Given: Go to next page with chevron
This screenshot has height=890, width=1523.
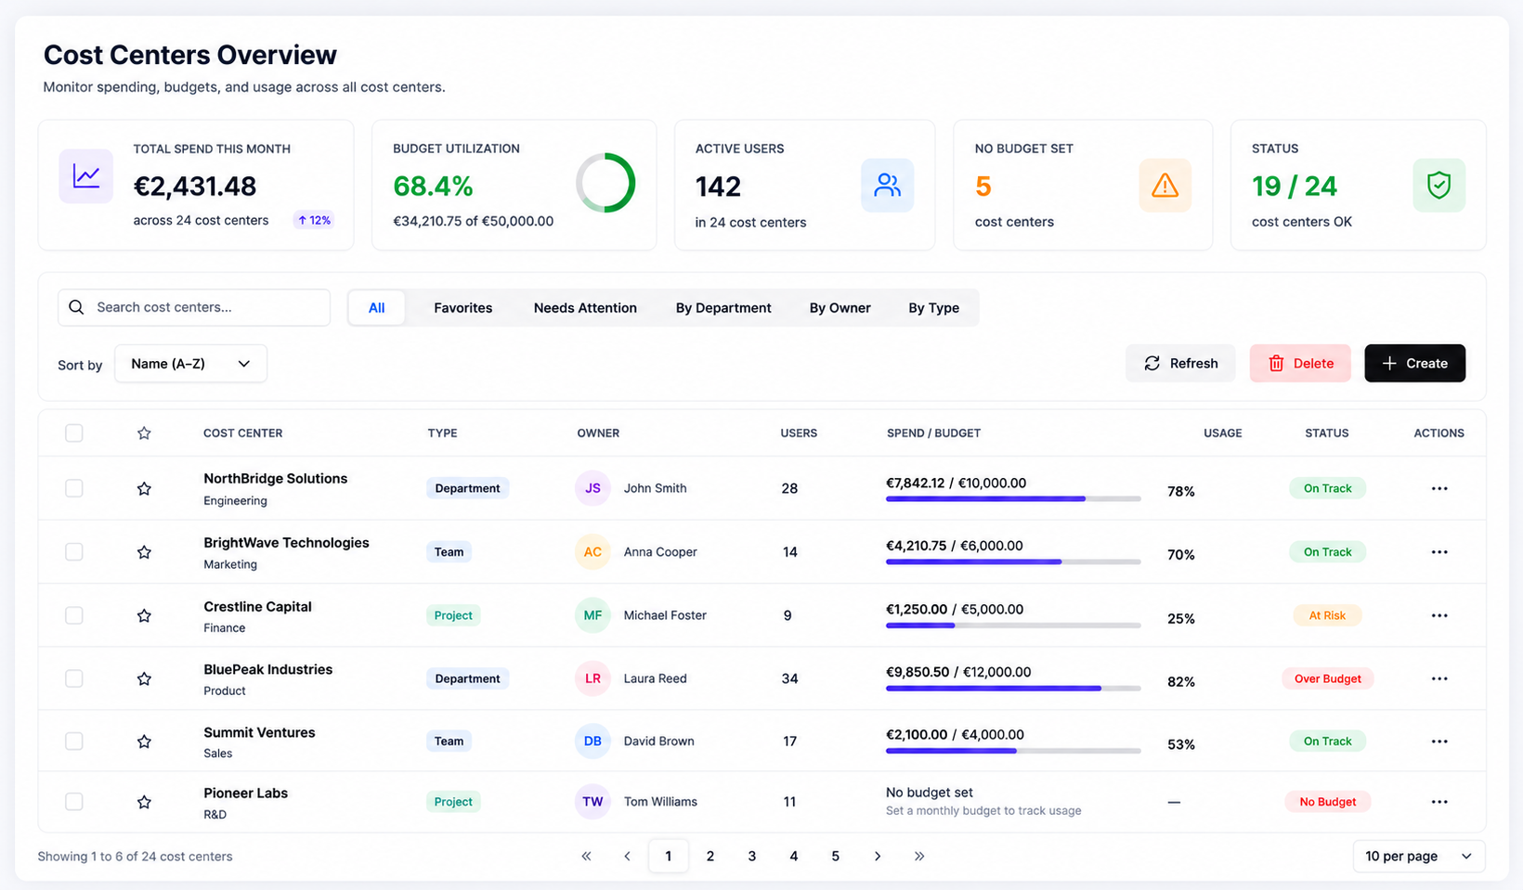Looking at the screenshot, I should (x=878, y=856).
